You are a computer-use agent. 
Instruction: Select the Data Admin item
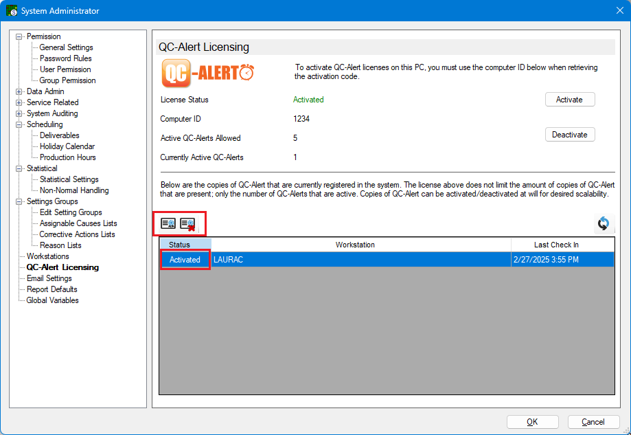pyautogui.click(x=45, y=91)
